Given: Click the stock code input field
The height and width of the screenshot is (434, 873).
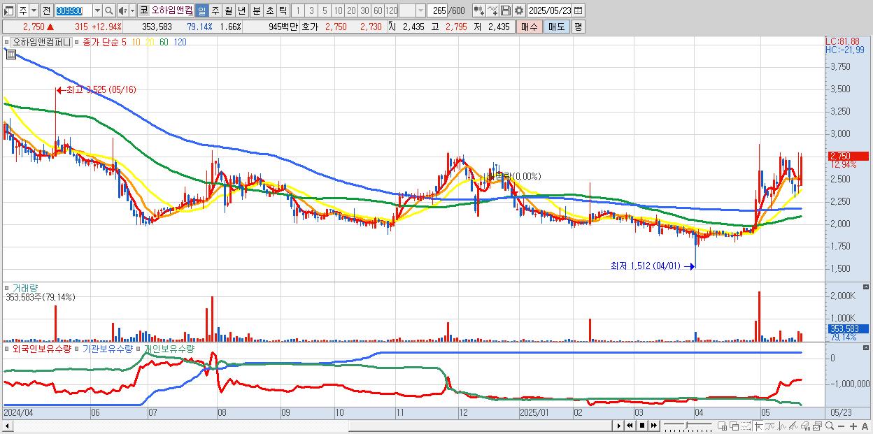Looking at the screenshot, I should pyautogui.click(x=73, y=10).
